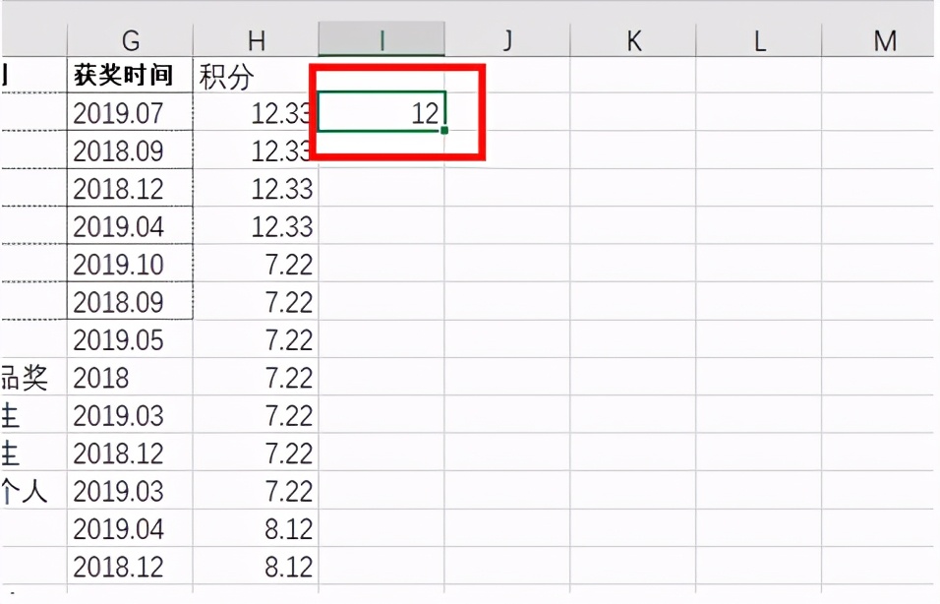Select the 2019.10 award date cell

[129, 265]
